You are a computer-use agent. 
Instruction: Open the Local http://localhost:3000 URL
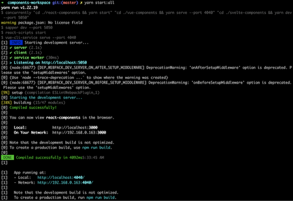pos(75,127)
